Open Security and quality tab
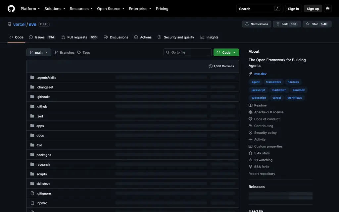Image resolution: width=339 pixels, height=212 pixels. [176, 37]
